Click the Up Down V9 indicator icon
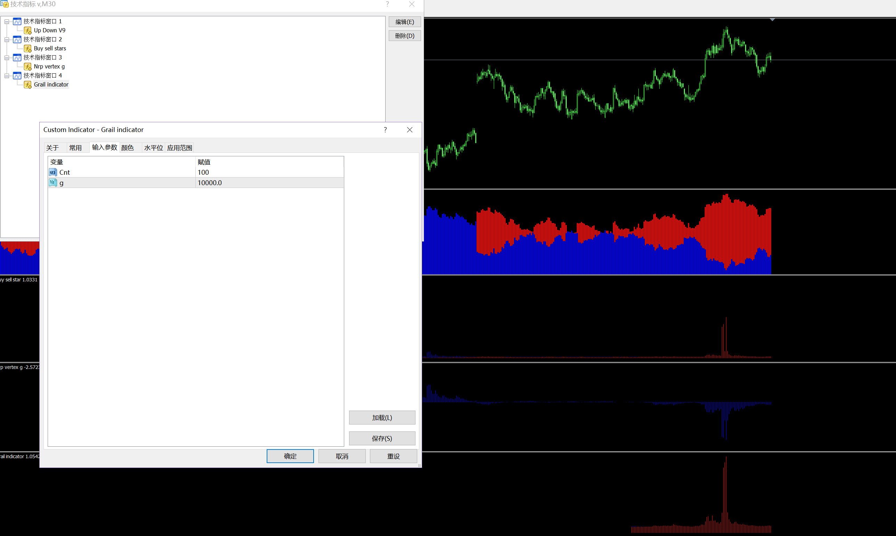The width and height of the screenshot is (896, 536). 28,31
